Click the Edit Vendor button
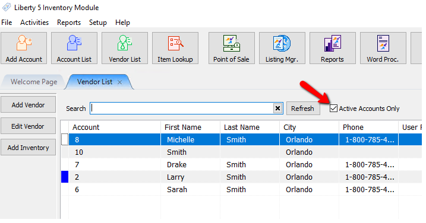The image size is (426, 223). tap(29, 126)
